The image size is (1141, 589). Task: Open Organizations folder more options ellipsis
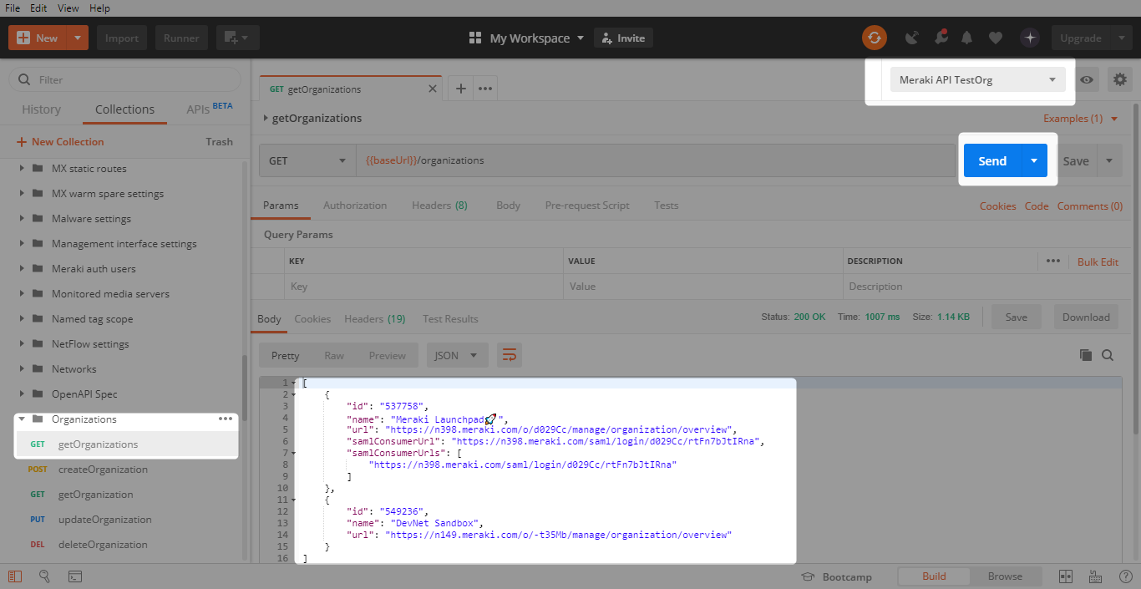[226, 419]
